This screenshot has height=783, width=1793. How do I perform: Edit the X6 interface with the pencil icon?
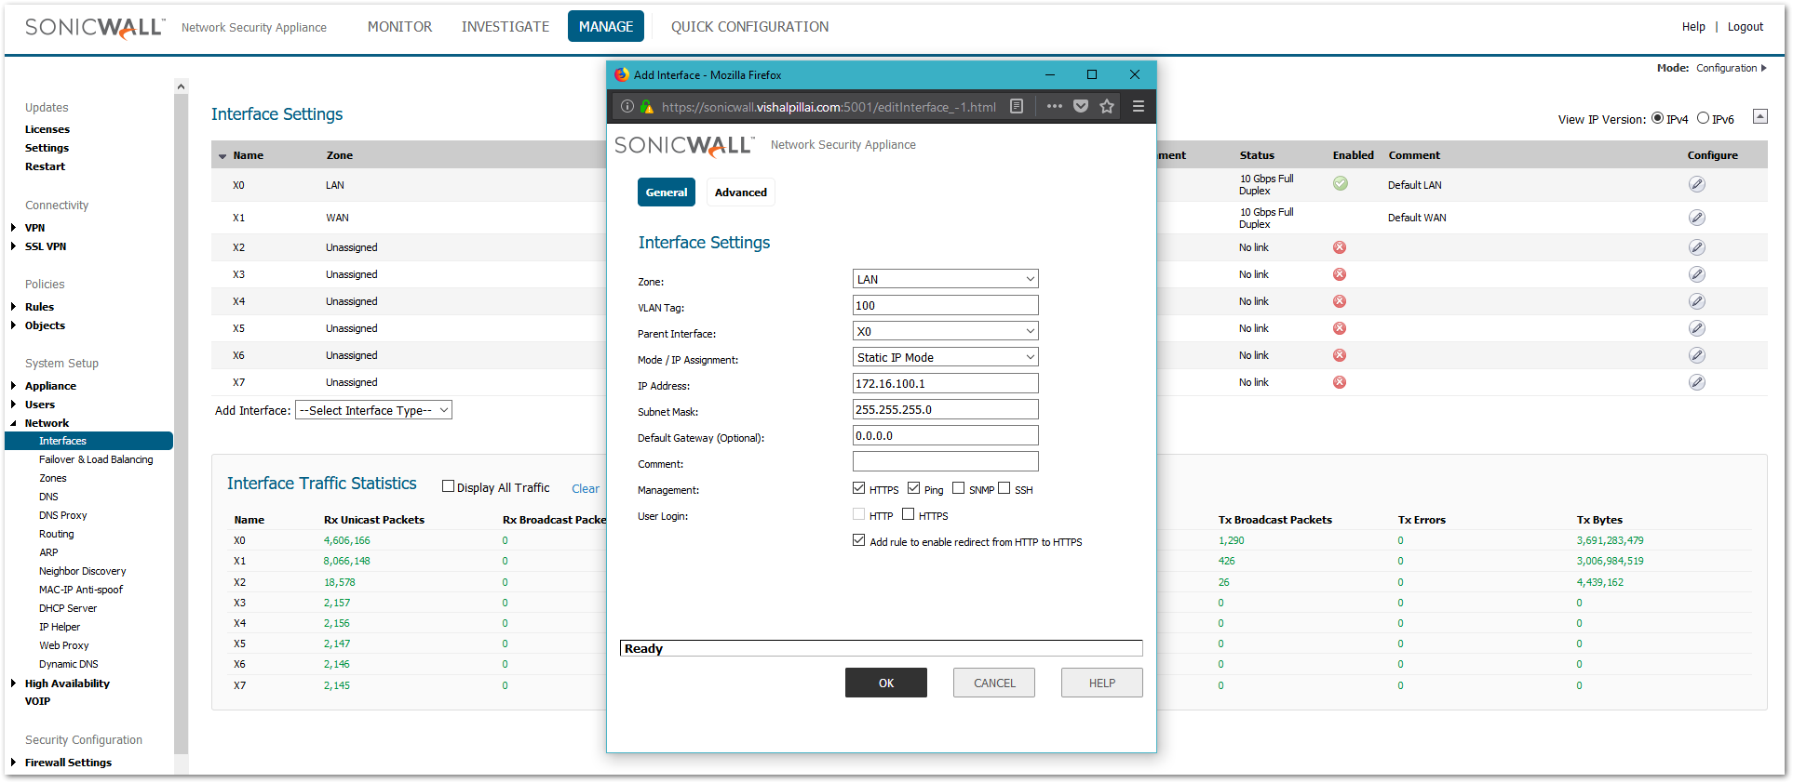[1697, 355]
